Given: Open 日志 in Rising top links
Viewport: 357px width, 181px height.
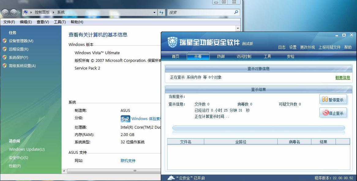Looking at the screenshot, I should pyautogui.click(x=282, y=47).
